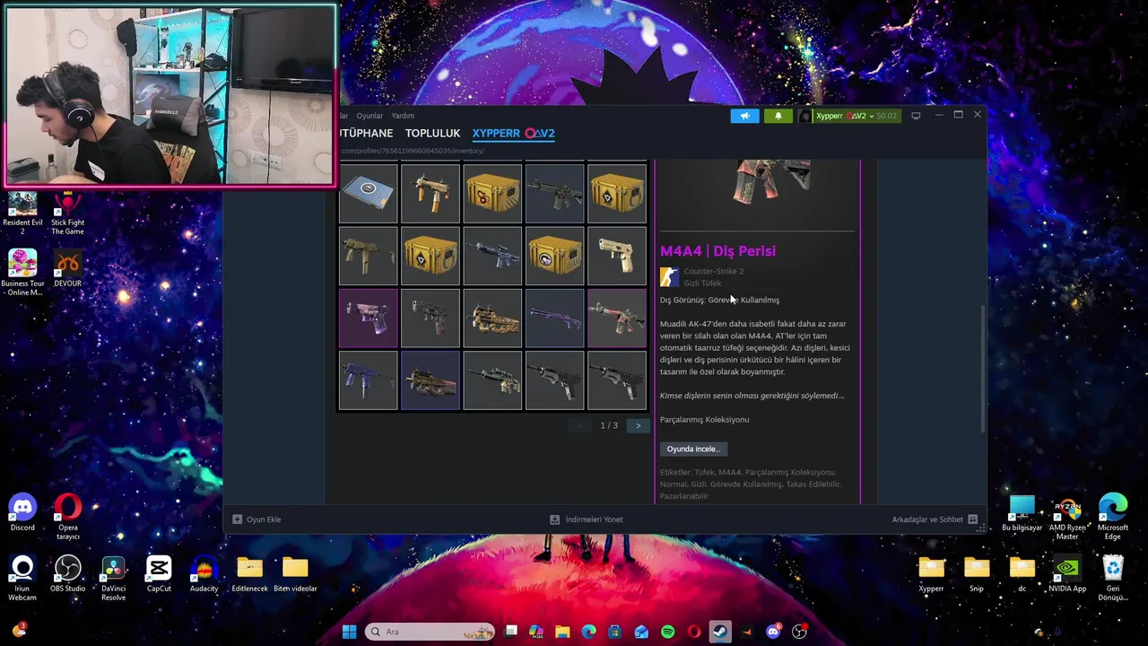Click the Windows Start button
The width and height of the screenshot is (1148, 646).
[x=349, y=632]
